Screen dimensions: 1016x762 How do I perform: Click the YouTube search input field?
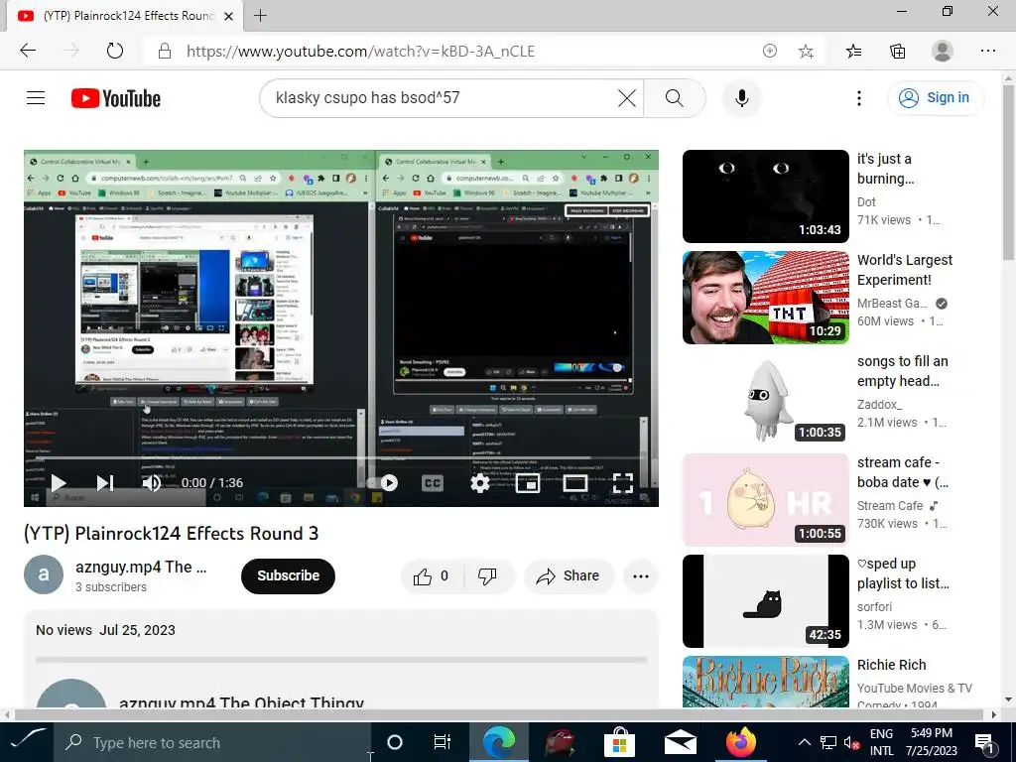441,98
